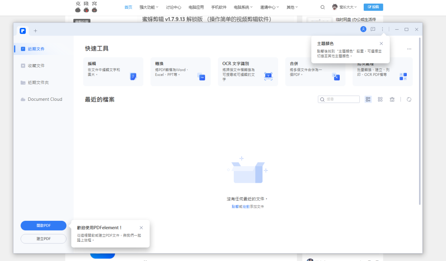The image size is (446, 261).
Task: Open the OCR 文字識別 card
Action: point(248,72)
